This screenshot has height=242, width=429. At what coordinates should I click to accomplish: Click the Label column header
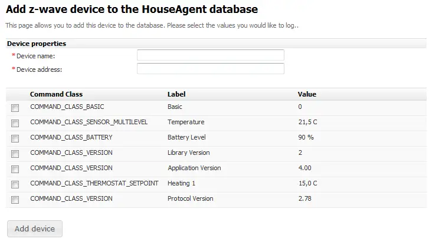tap(176, 94)
